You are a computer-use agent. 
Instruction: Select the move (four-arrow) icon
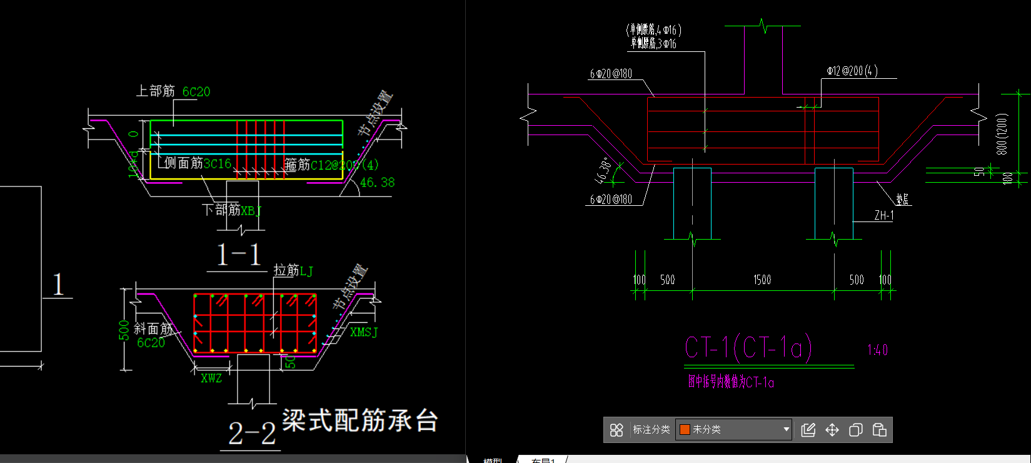(832, 430)
